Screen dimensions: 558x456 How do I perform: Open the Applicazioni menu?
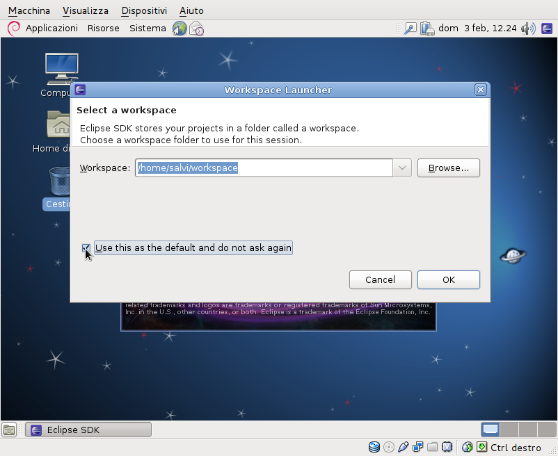(51, 28)
